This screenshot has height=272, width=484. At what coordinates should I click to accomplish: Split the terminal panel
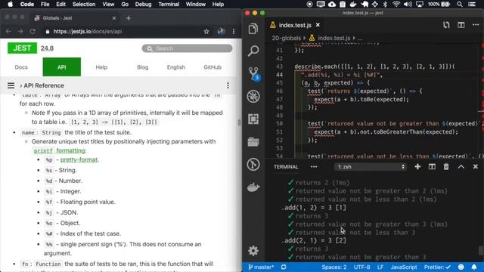432,166
